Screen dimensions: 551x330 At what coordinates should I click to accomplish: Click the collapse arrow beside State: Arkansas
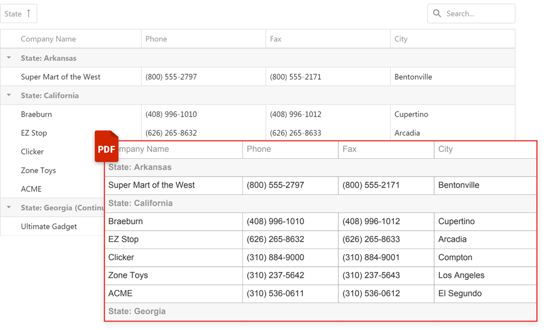(8, 57)
